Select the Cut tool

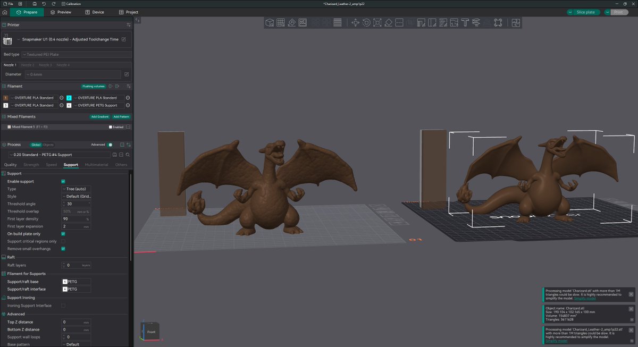tap(399, 22)
